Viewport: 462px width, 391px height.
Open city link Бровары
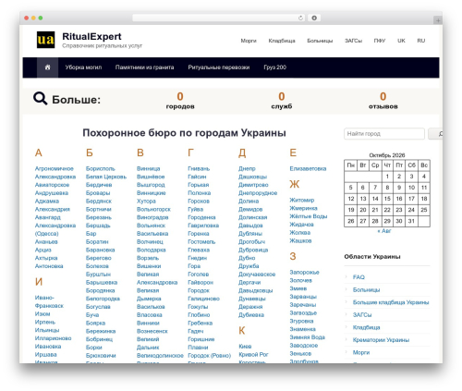(x=98, y=193)
